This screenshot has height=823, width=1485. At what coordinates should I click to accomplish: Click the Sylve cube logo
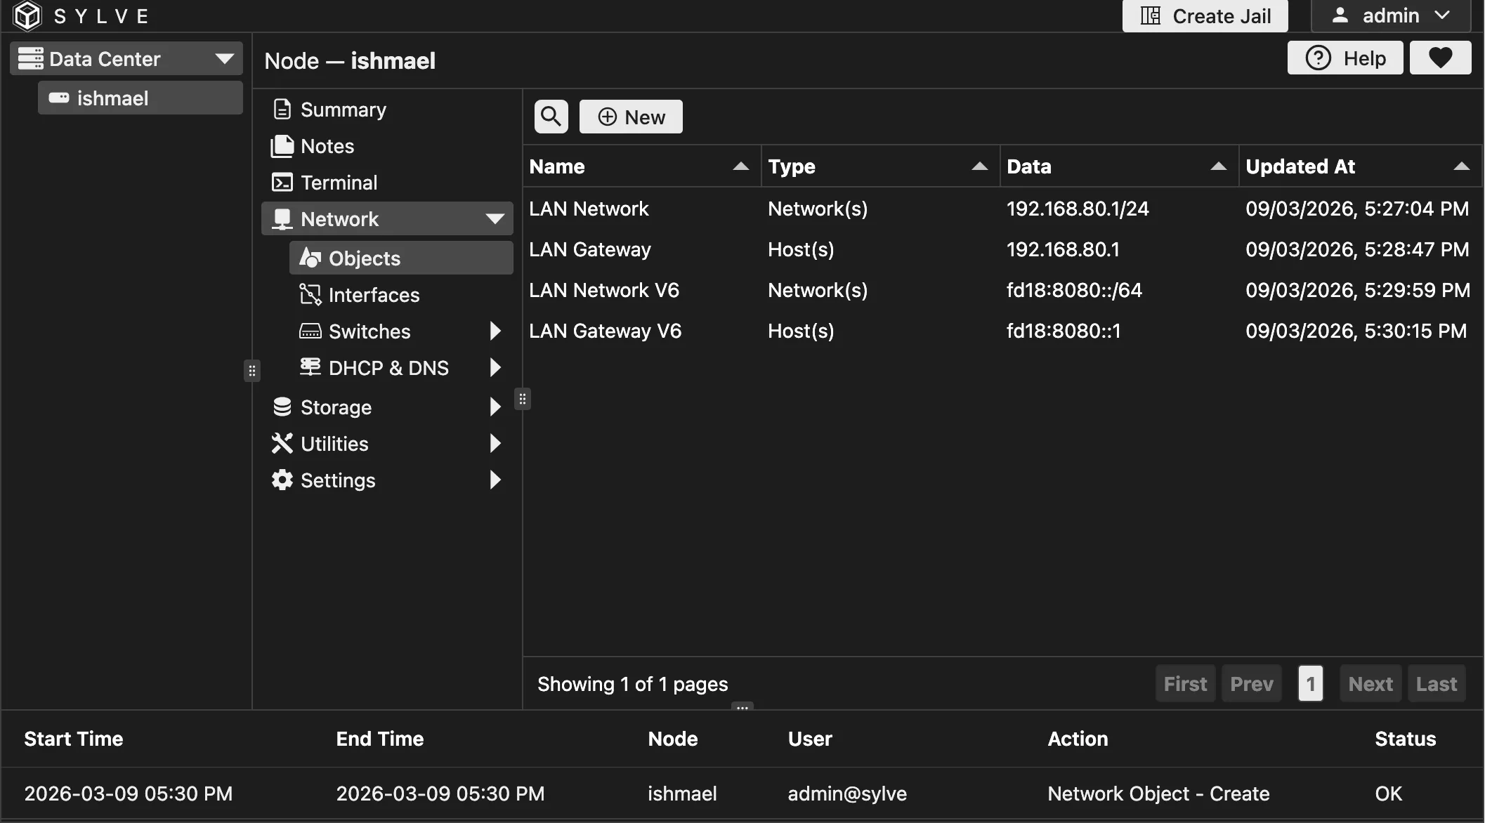pos(27,15)
